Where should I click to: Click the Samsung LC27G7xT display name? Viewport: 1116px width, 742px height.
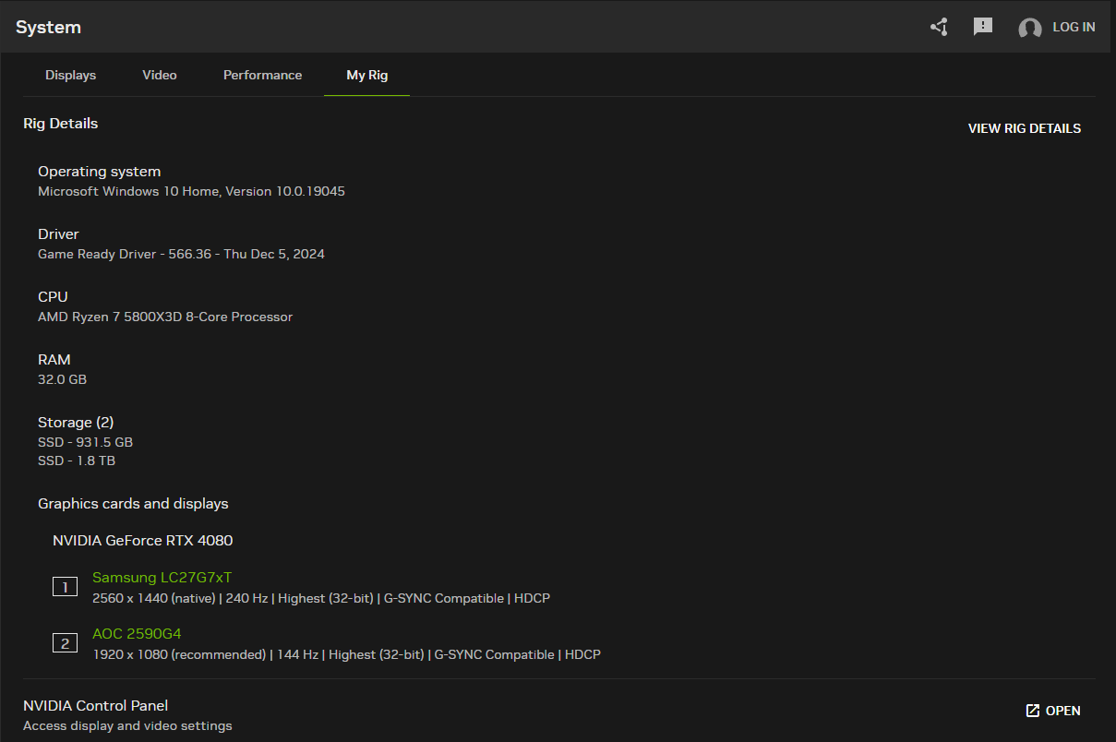[x=162, y=578]
